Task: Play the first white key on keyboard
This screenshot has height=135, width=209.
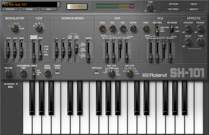Action: (x=28, y=124)
